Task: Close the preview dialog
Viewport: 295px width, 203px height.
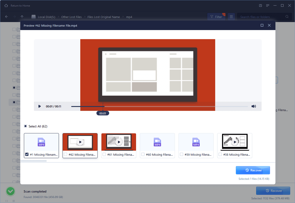Action: (269, 25)
